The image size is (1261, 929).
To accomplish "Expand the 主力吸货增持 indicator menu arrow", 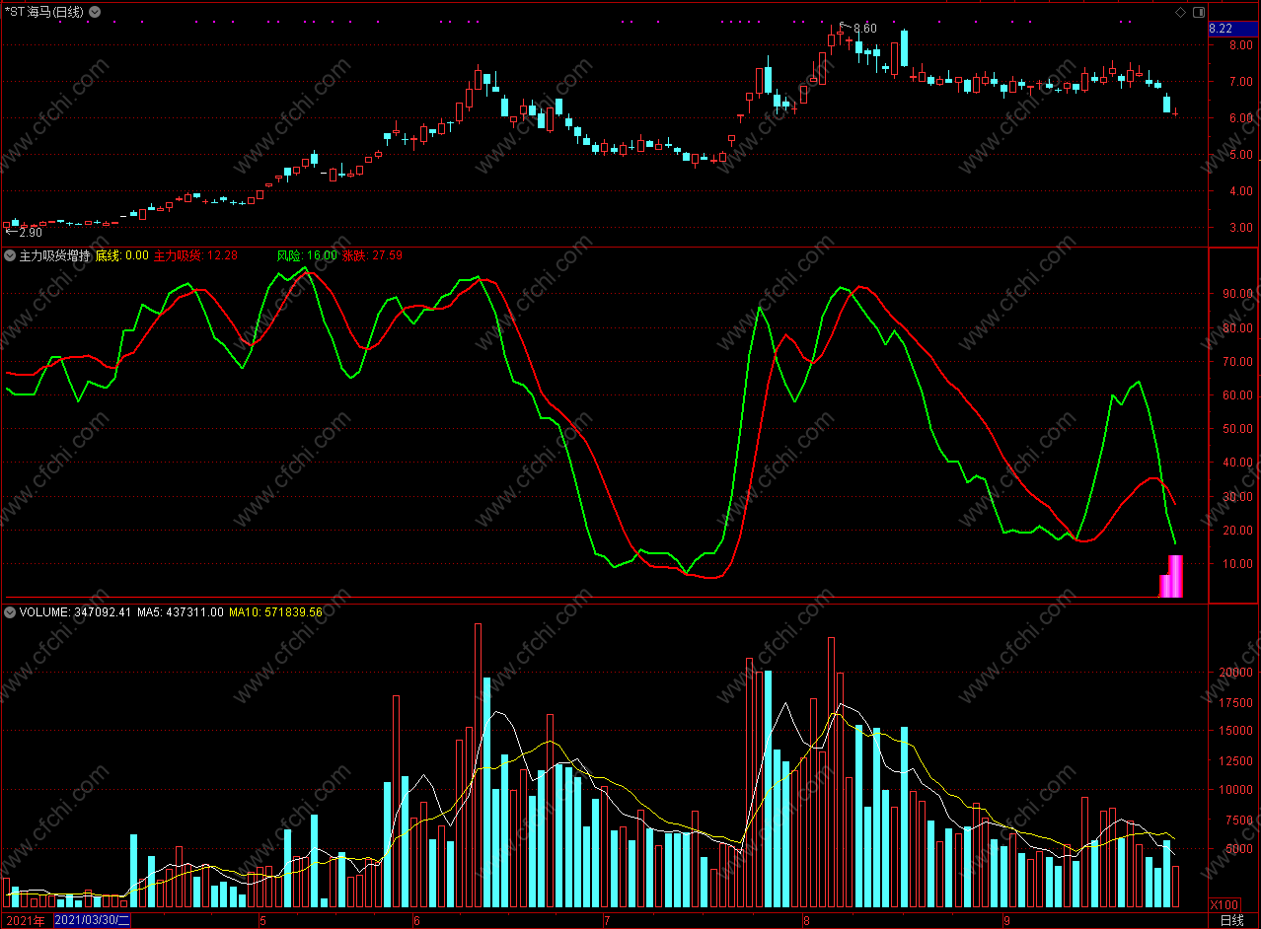I will (10, 255).
